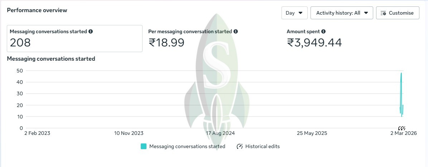The height and width of the screenshot is (167, 428).
Task: Click the chart title above the graph
Action: click(x=51, y=59)
